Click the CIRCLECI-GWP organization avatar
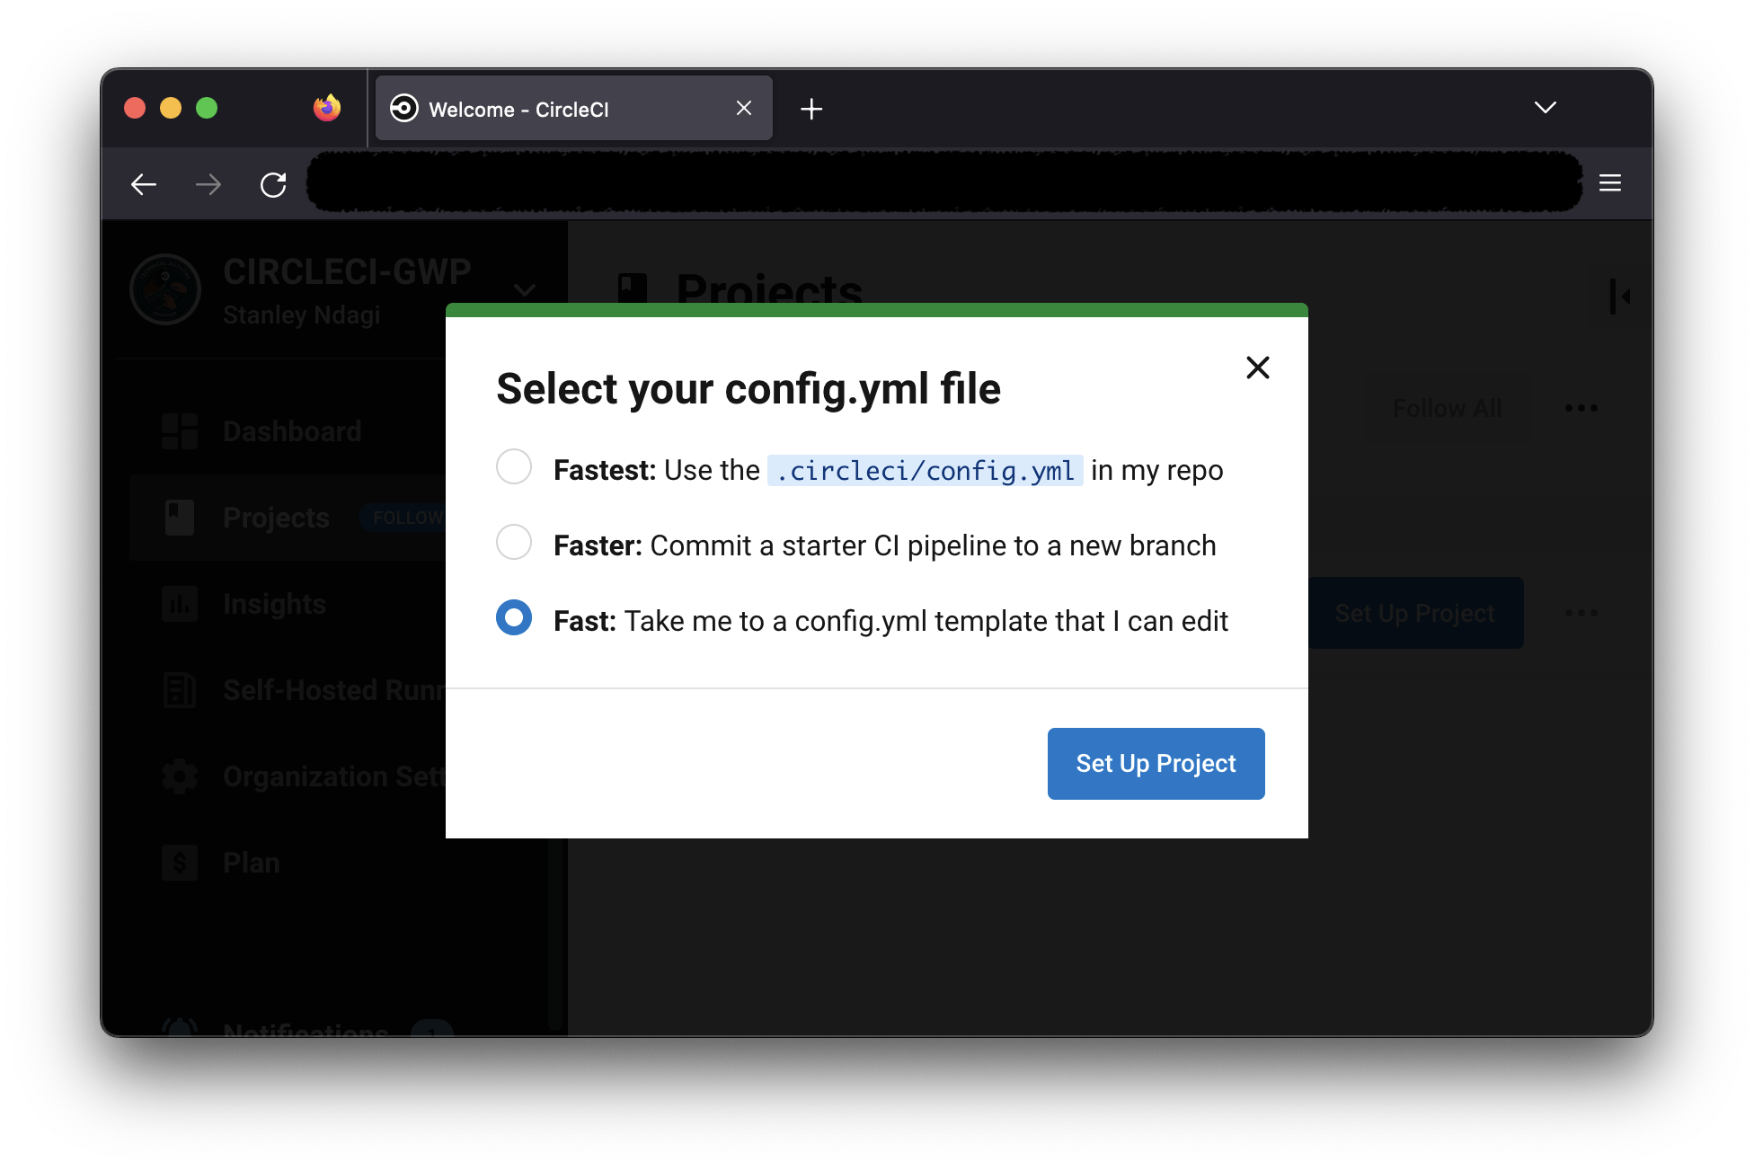The width and height of the screenshot is (1754, 1170). (165, 289)
